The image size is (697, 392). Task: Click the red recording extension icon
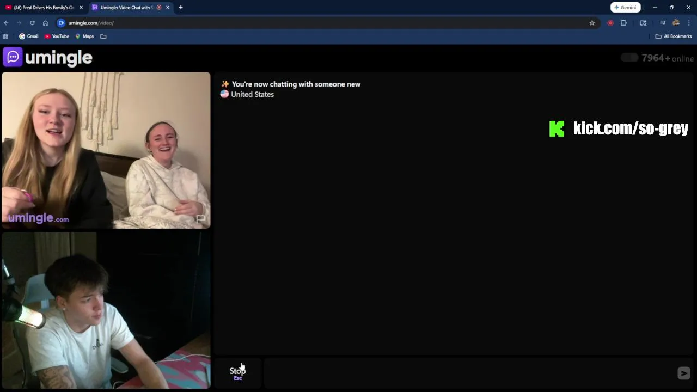click(x=610, y=23)
